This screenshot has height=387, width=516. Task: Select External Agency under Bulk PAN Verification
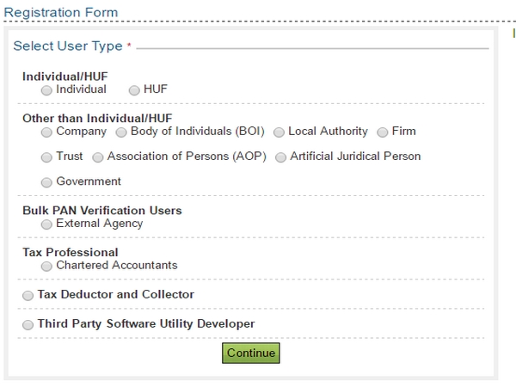[46, 224]
